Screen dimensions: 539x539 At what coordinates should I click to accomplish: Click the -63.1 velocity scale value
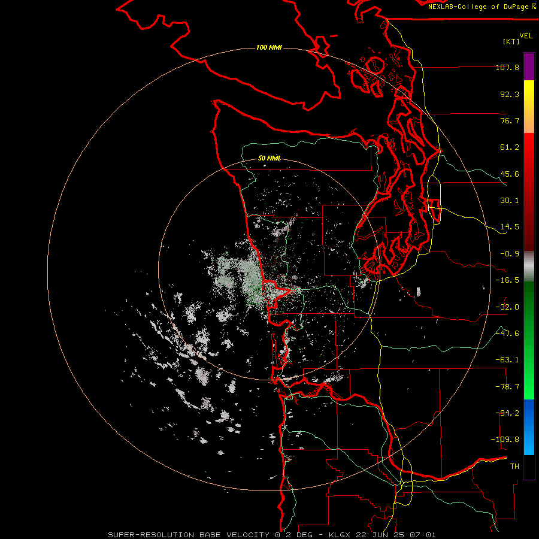click(507, 360)
